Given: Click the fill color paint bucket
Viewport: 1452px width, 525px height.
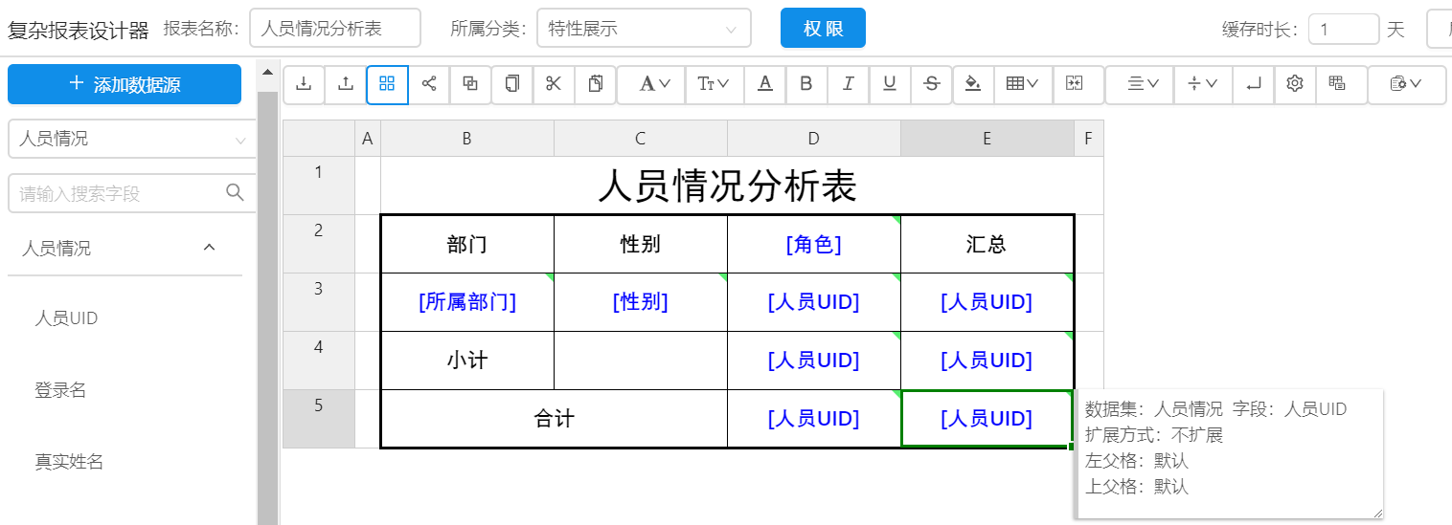Looking at the screenshot, I should (x=973, y=84).
